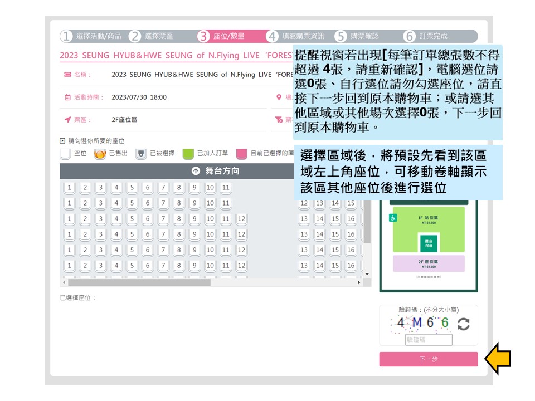Select seat 16 in the bottom visible seat row
Viewport: 535px width, 401px height.
(x=351, y=266)
